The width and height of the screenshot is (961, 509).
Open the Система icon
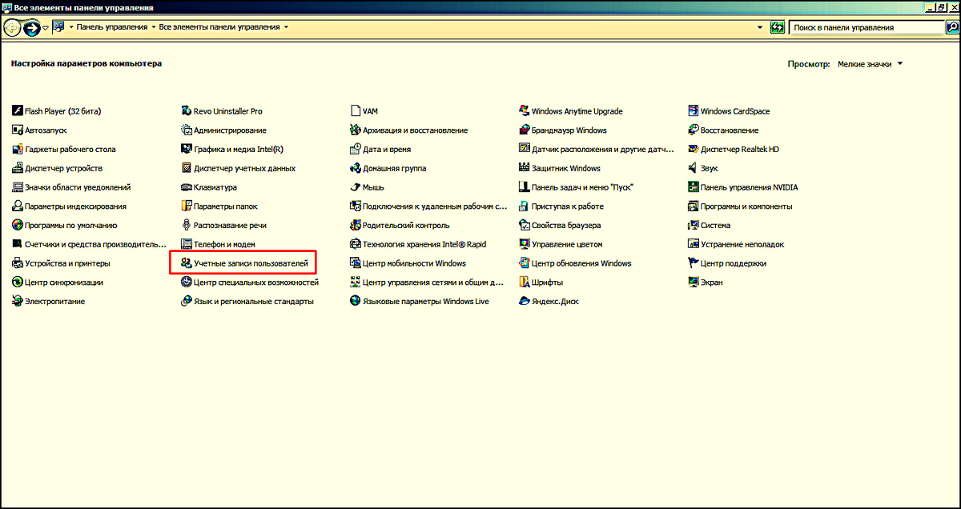[x=694, y=226]
